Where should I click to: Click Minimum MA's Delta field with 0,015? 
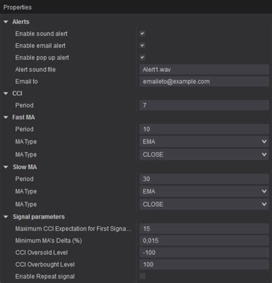(x=204, y=241)
